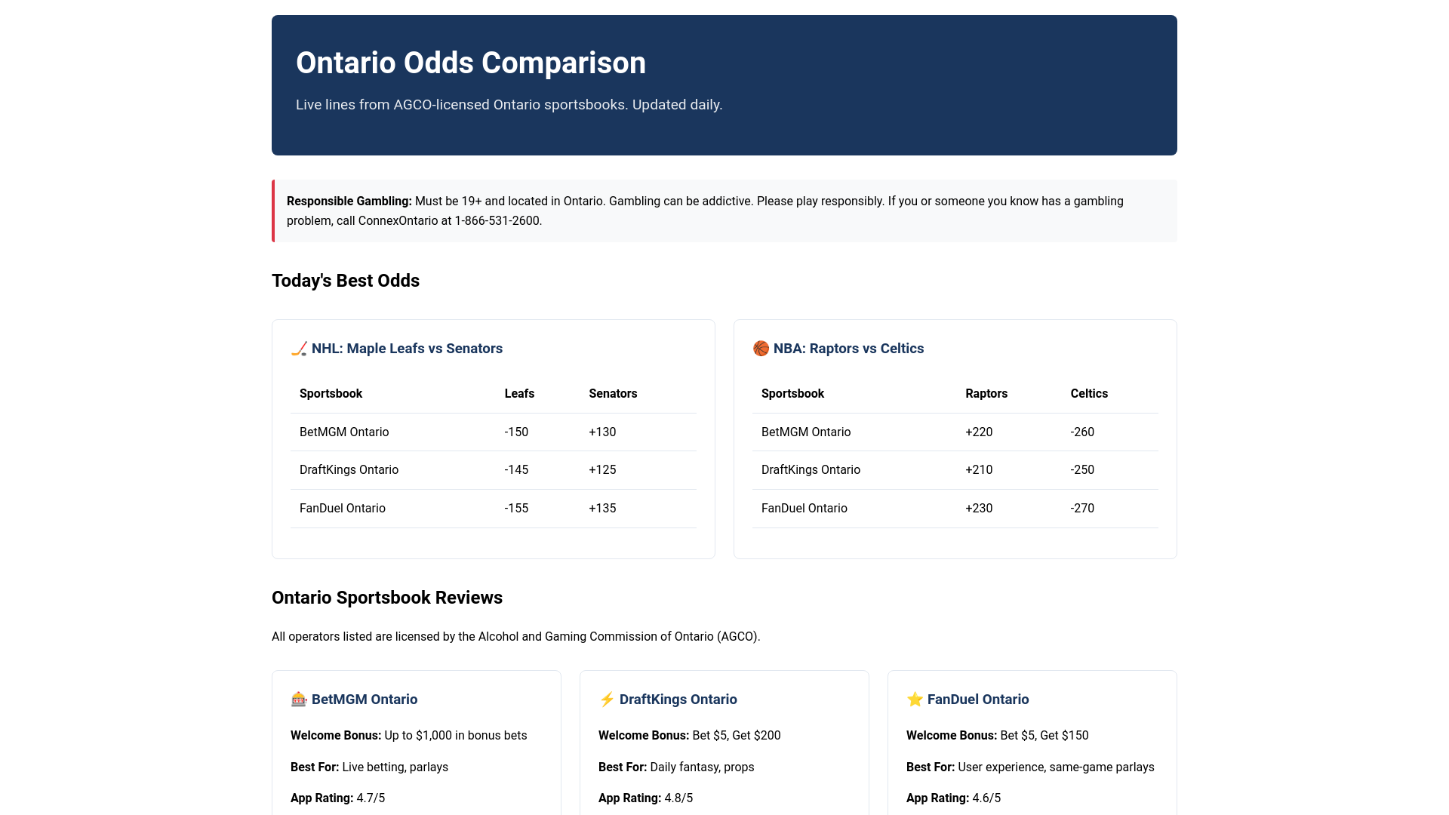Click DraftKings welcome bonus "Bet $5, Get $200"
This screenshot has width=1449, height=815.
737,736
